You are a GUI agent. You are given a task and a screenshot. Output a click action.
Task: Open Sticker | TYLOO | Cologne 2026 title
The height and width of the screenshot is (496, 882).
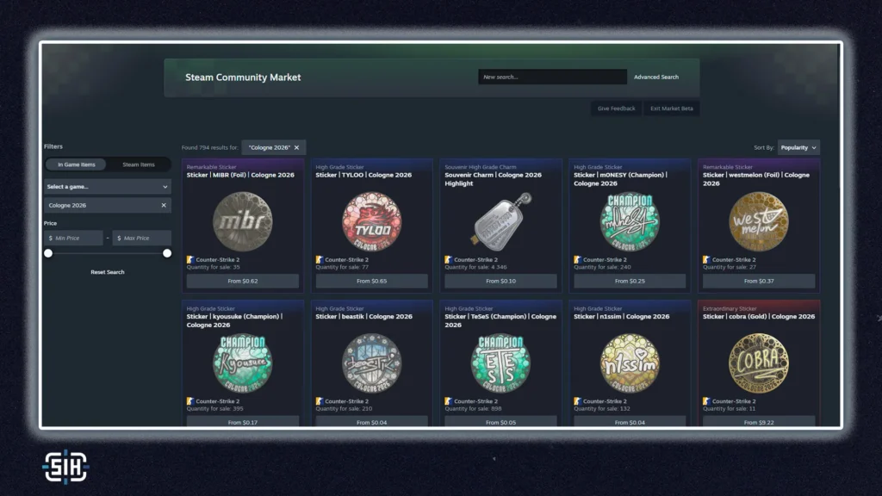363,175
